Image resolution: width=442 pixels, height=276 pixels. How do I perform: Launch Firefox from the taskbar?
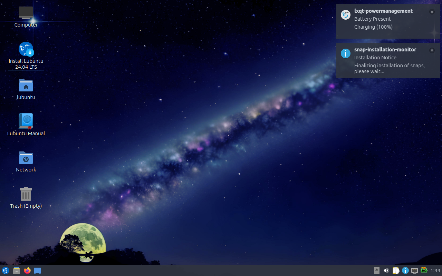click(27, 270)
